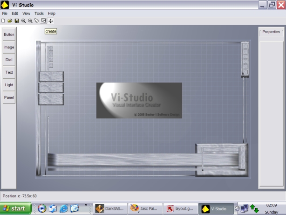Select the Dial control in the palette
Viewport: 286px width, 215px height.
click(x=9, y=60)
